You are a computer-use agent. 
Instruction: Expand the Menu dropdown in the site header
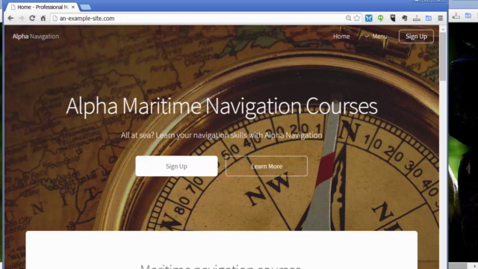coord(376,37)
